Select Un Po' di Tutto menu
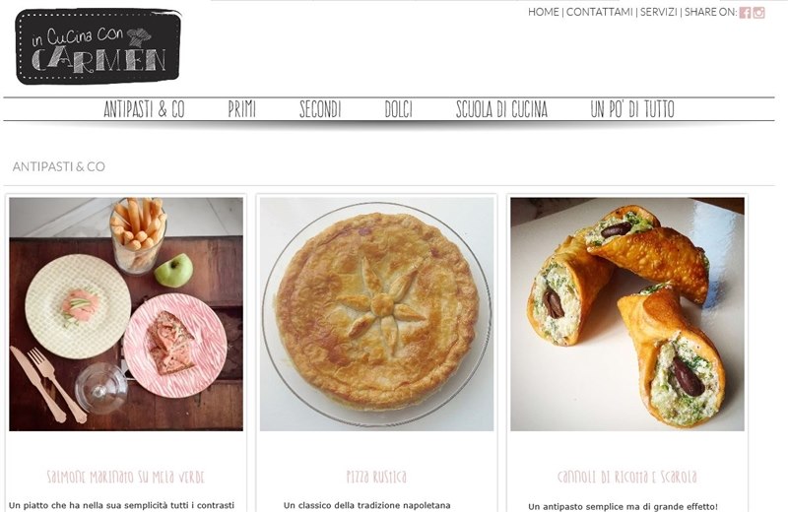 (632, 109)
